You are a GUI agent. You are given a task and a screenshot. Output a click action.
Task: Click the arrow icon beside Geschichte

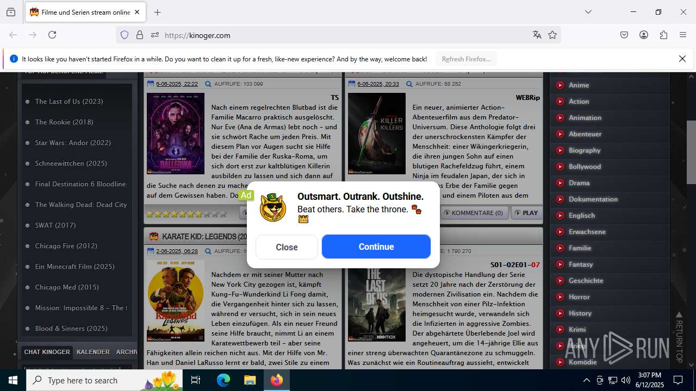(x=560, y=280)
